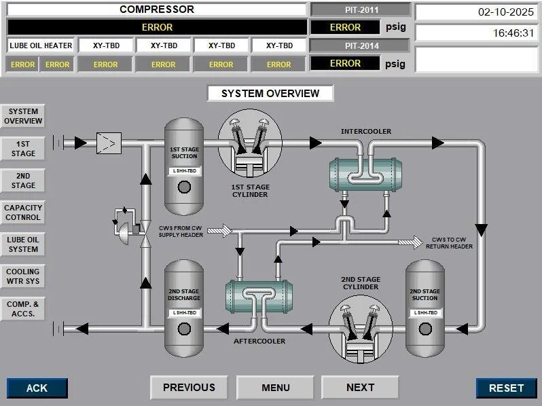Click the PIT-2011 tag label

point(361,10)
